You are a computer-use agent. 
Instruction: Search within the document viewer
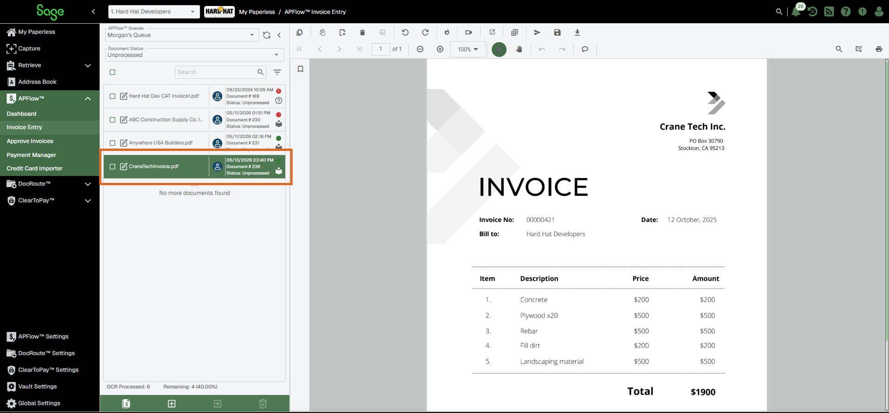[839, 49]
